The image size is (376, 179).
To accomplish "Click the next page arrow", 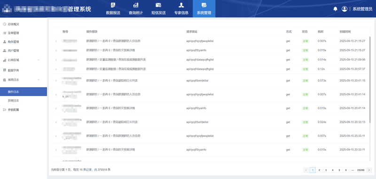I will point(369,170).
